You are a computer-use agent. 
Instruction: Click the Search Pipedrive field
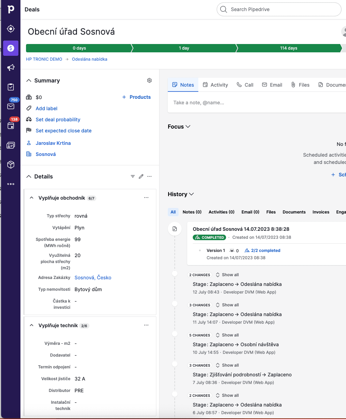[279, 9]
